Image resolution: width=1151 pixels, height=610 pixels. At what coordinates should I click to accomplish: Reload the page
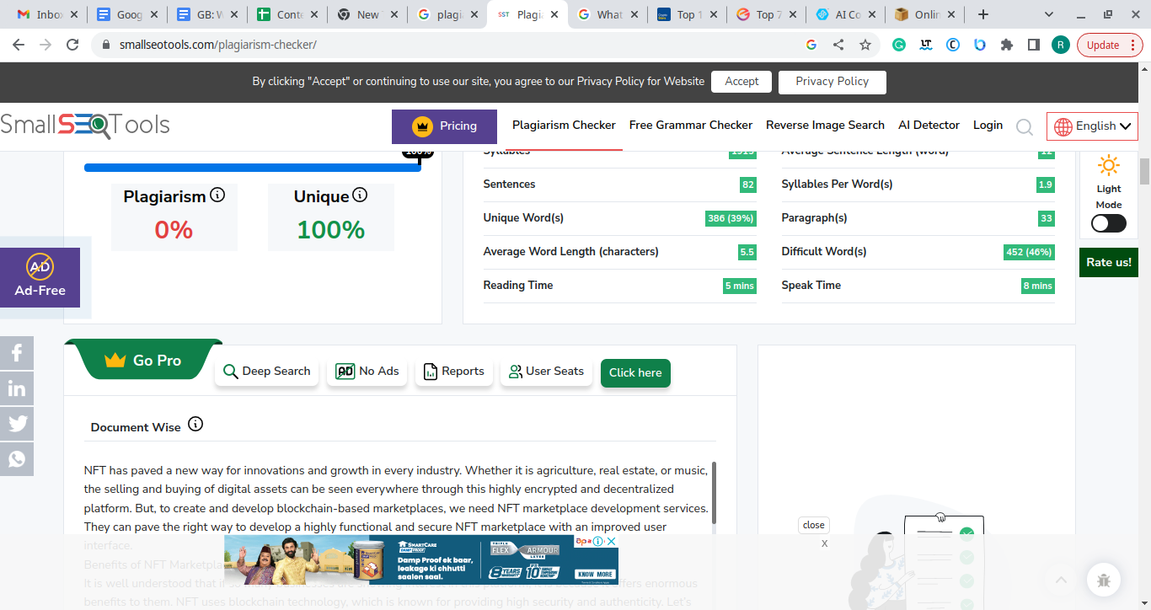(x=72, y=45)
